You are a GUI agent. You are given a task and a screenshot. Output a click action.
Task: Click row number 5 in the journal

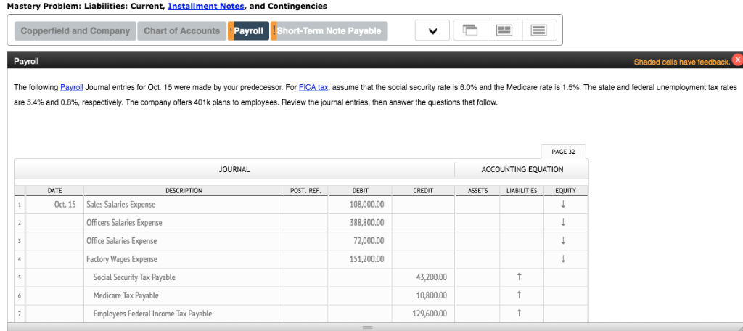click(19, 277)
